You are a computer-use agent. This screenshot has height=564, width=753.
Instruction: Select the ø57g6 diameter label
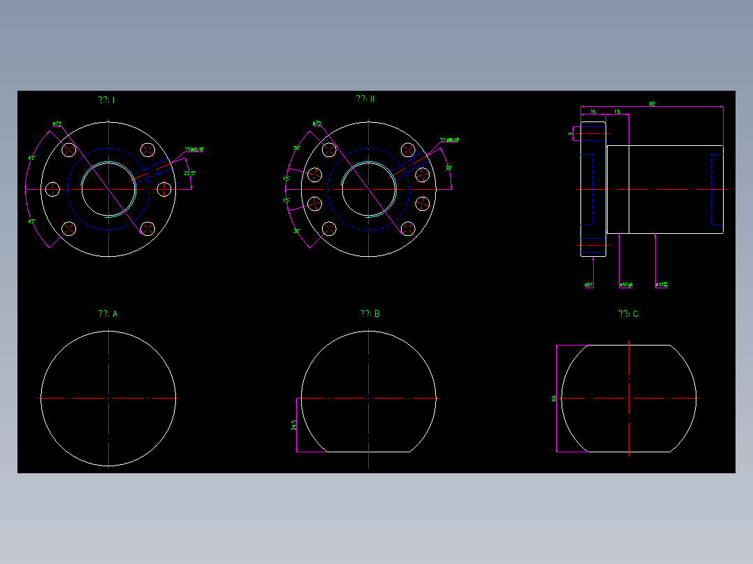pyautogui.click(x=626, y=285)
